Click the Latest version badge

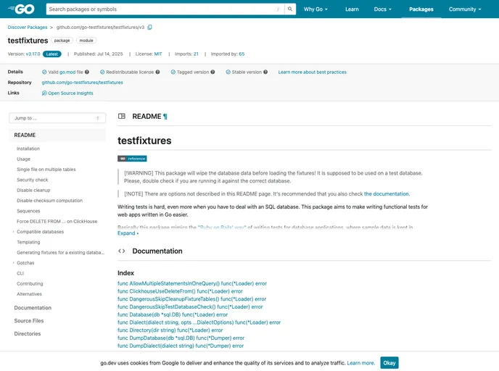[52, 54]
